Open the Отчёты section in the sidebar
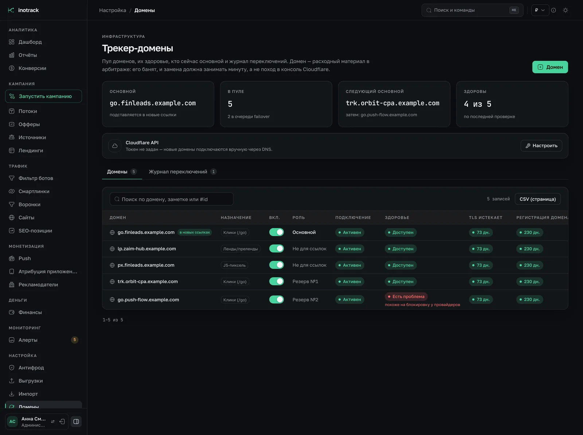 tap(43, 55)
